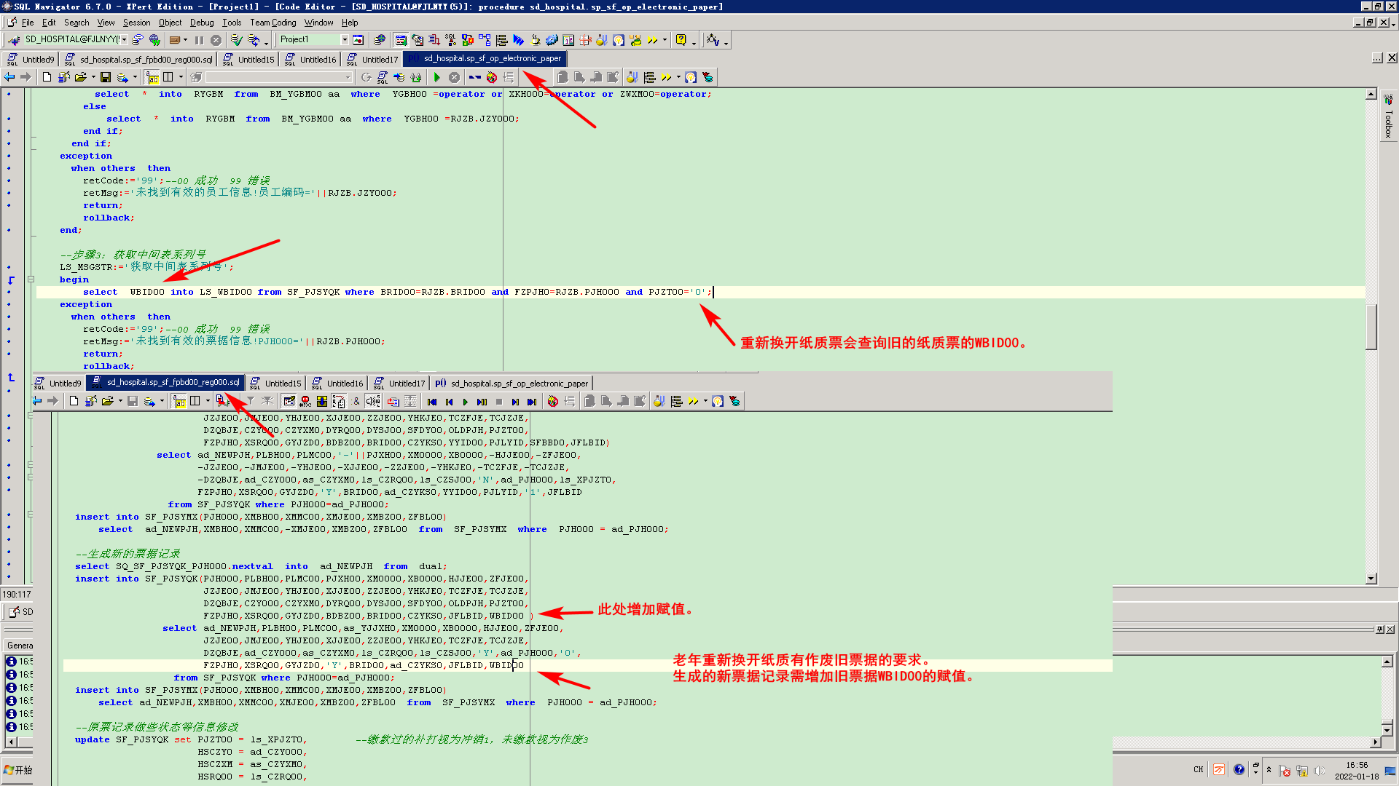1399x786 pixels.
Task: Click the floppy-disk Save icon in the top editor toolbar
Action: point(106,77)
